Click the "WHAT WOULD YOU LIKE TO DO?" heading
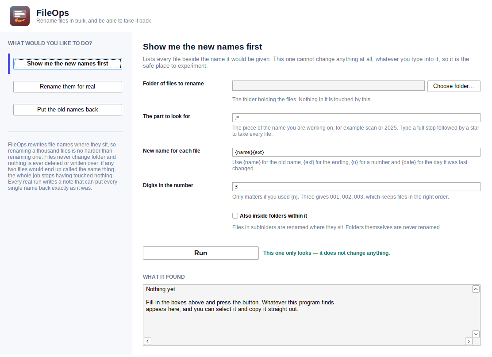Image resolution: width=492 pixels, height=357 pixels. (50, 43)
